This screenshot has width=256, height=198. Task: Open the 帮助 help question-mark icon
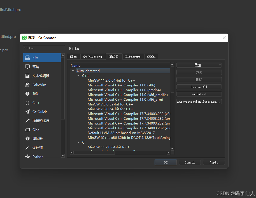pos(27,94)
